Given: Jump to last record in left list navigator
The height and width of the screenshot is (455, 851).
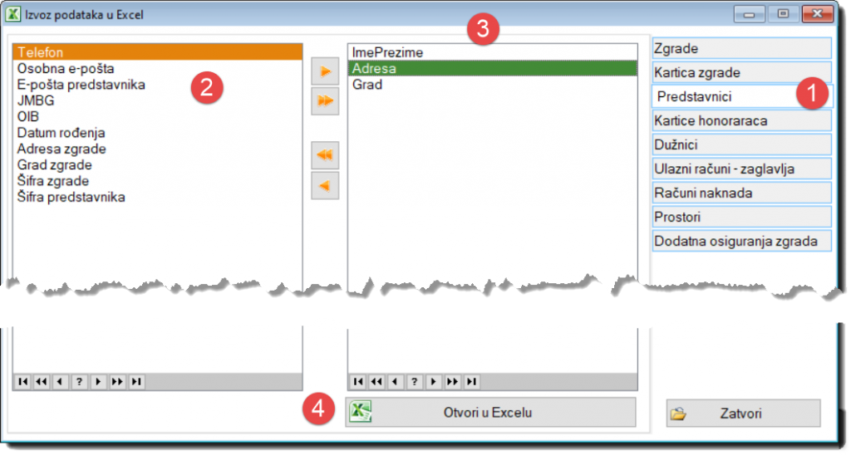Looking at the screenshot, I should 137,382.
